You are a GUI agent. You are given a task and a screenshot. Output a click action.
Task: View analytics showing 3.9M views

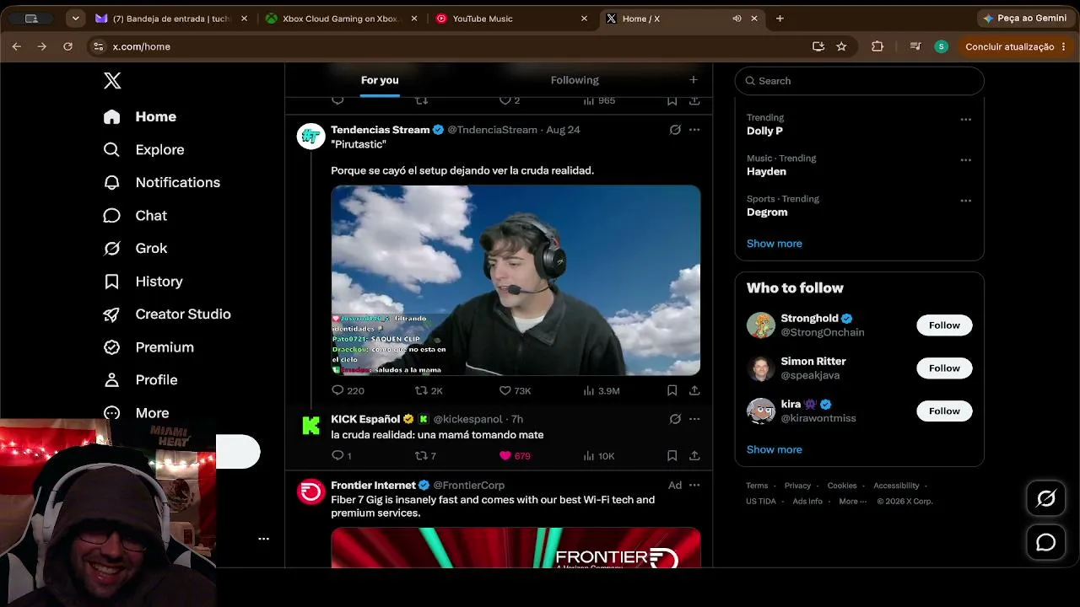pos(602,390)
